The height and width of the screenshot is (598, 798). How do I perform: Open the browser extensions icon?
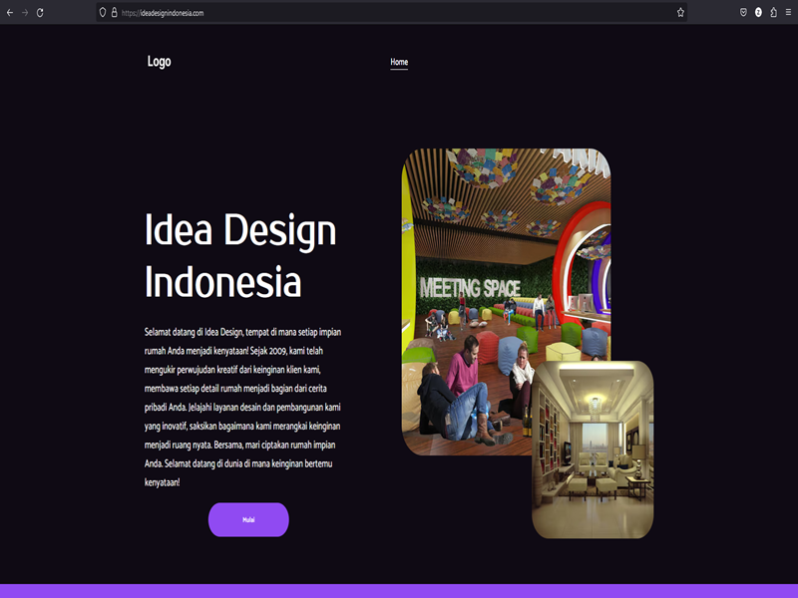point(773,13)
